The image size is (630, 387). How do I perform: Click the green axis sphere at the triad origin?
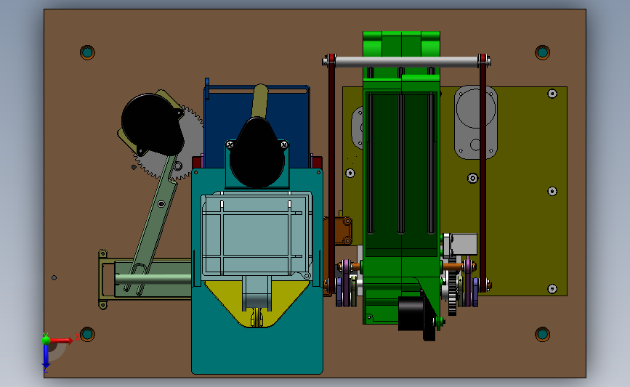(46, 340)
